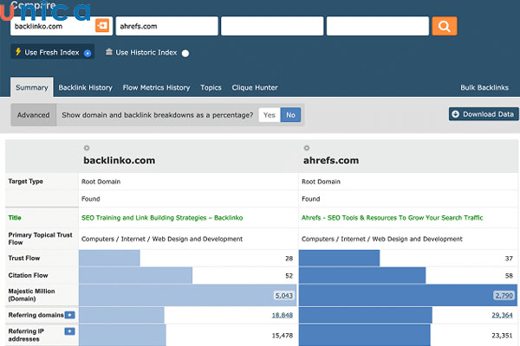Image resolution: width=520 pixels, height=346 pixels.
Task: Click the ahrefs.com Trust Flow bar
Action: point(339,258)
